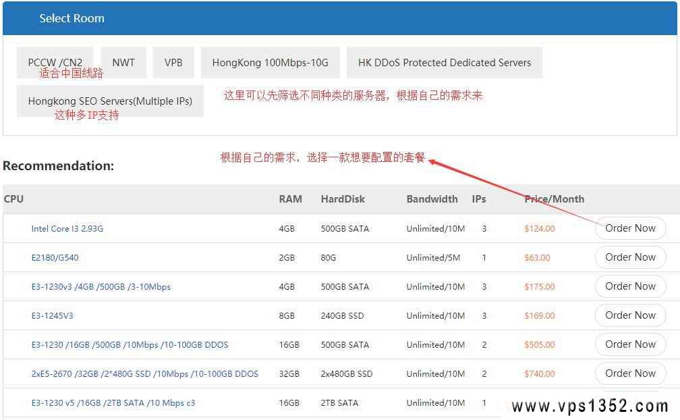Select the PCCW /CN2 server filter
Image resolution: width=680 pixels, height=420 pixels.
tap(54, 61)
